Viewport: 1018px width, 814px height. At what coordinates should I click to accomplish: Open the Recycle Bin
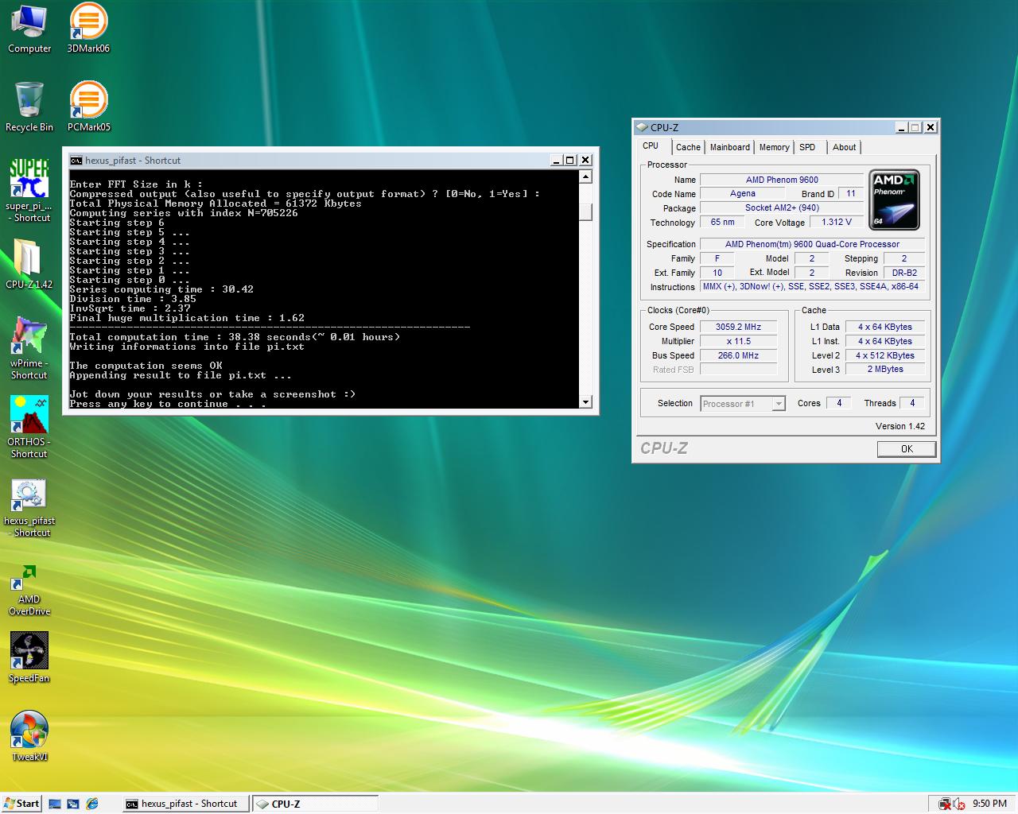(x=29, y=107)
